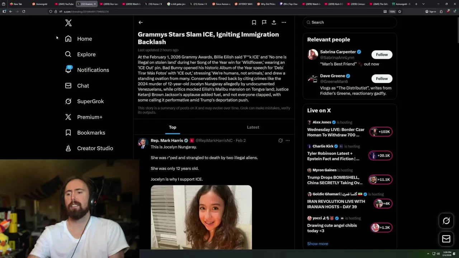Follow Sabrina Carpenter
The width and height of the screenshot is (459, 258).
pyautogui.click(x=382, y=54)
